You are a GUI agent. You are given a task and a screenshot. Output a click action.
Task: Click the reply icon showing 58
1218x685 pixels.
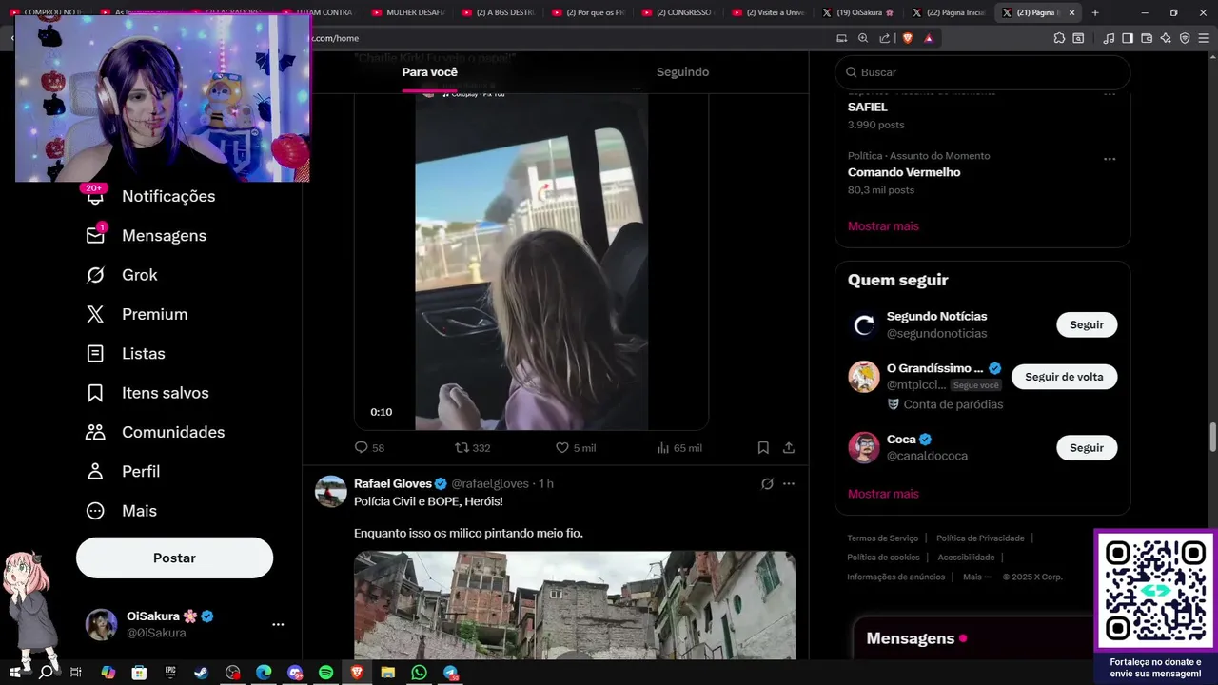click(x=369, y=447)
